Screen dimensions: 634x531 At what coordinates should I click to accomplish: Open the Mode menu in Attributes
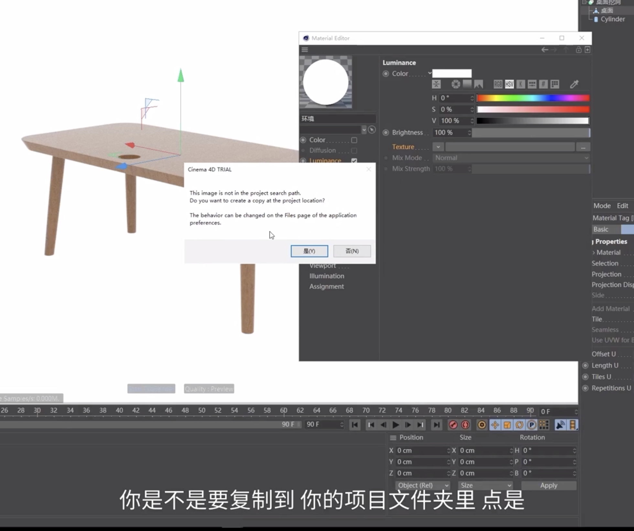pos(602,206)
